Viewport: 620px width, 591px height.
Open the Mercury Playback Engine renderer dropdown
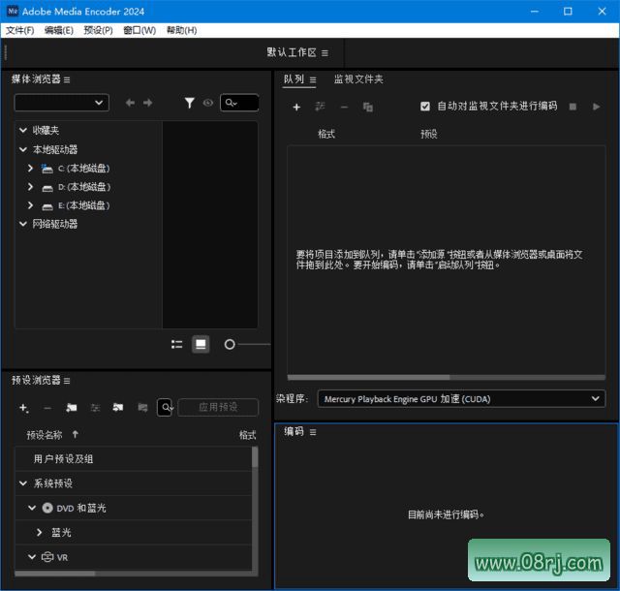coord(461,399)
